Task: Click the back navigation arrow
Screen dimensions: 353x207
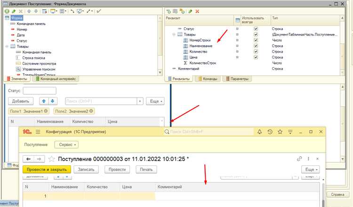Action: (x=28, y=159)
